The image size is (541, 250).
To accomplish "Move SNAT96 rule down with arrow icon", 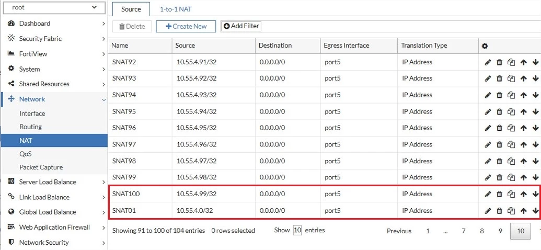I will point(535,128).
